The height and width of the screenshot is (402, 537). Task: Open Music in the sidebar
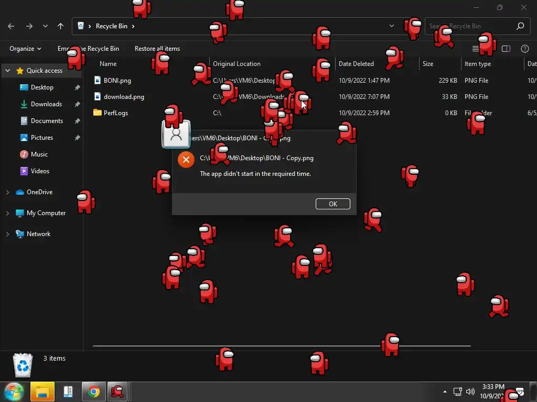[39, 154]
